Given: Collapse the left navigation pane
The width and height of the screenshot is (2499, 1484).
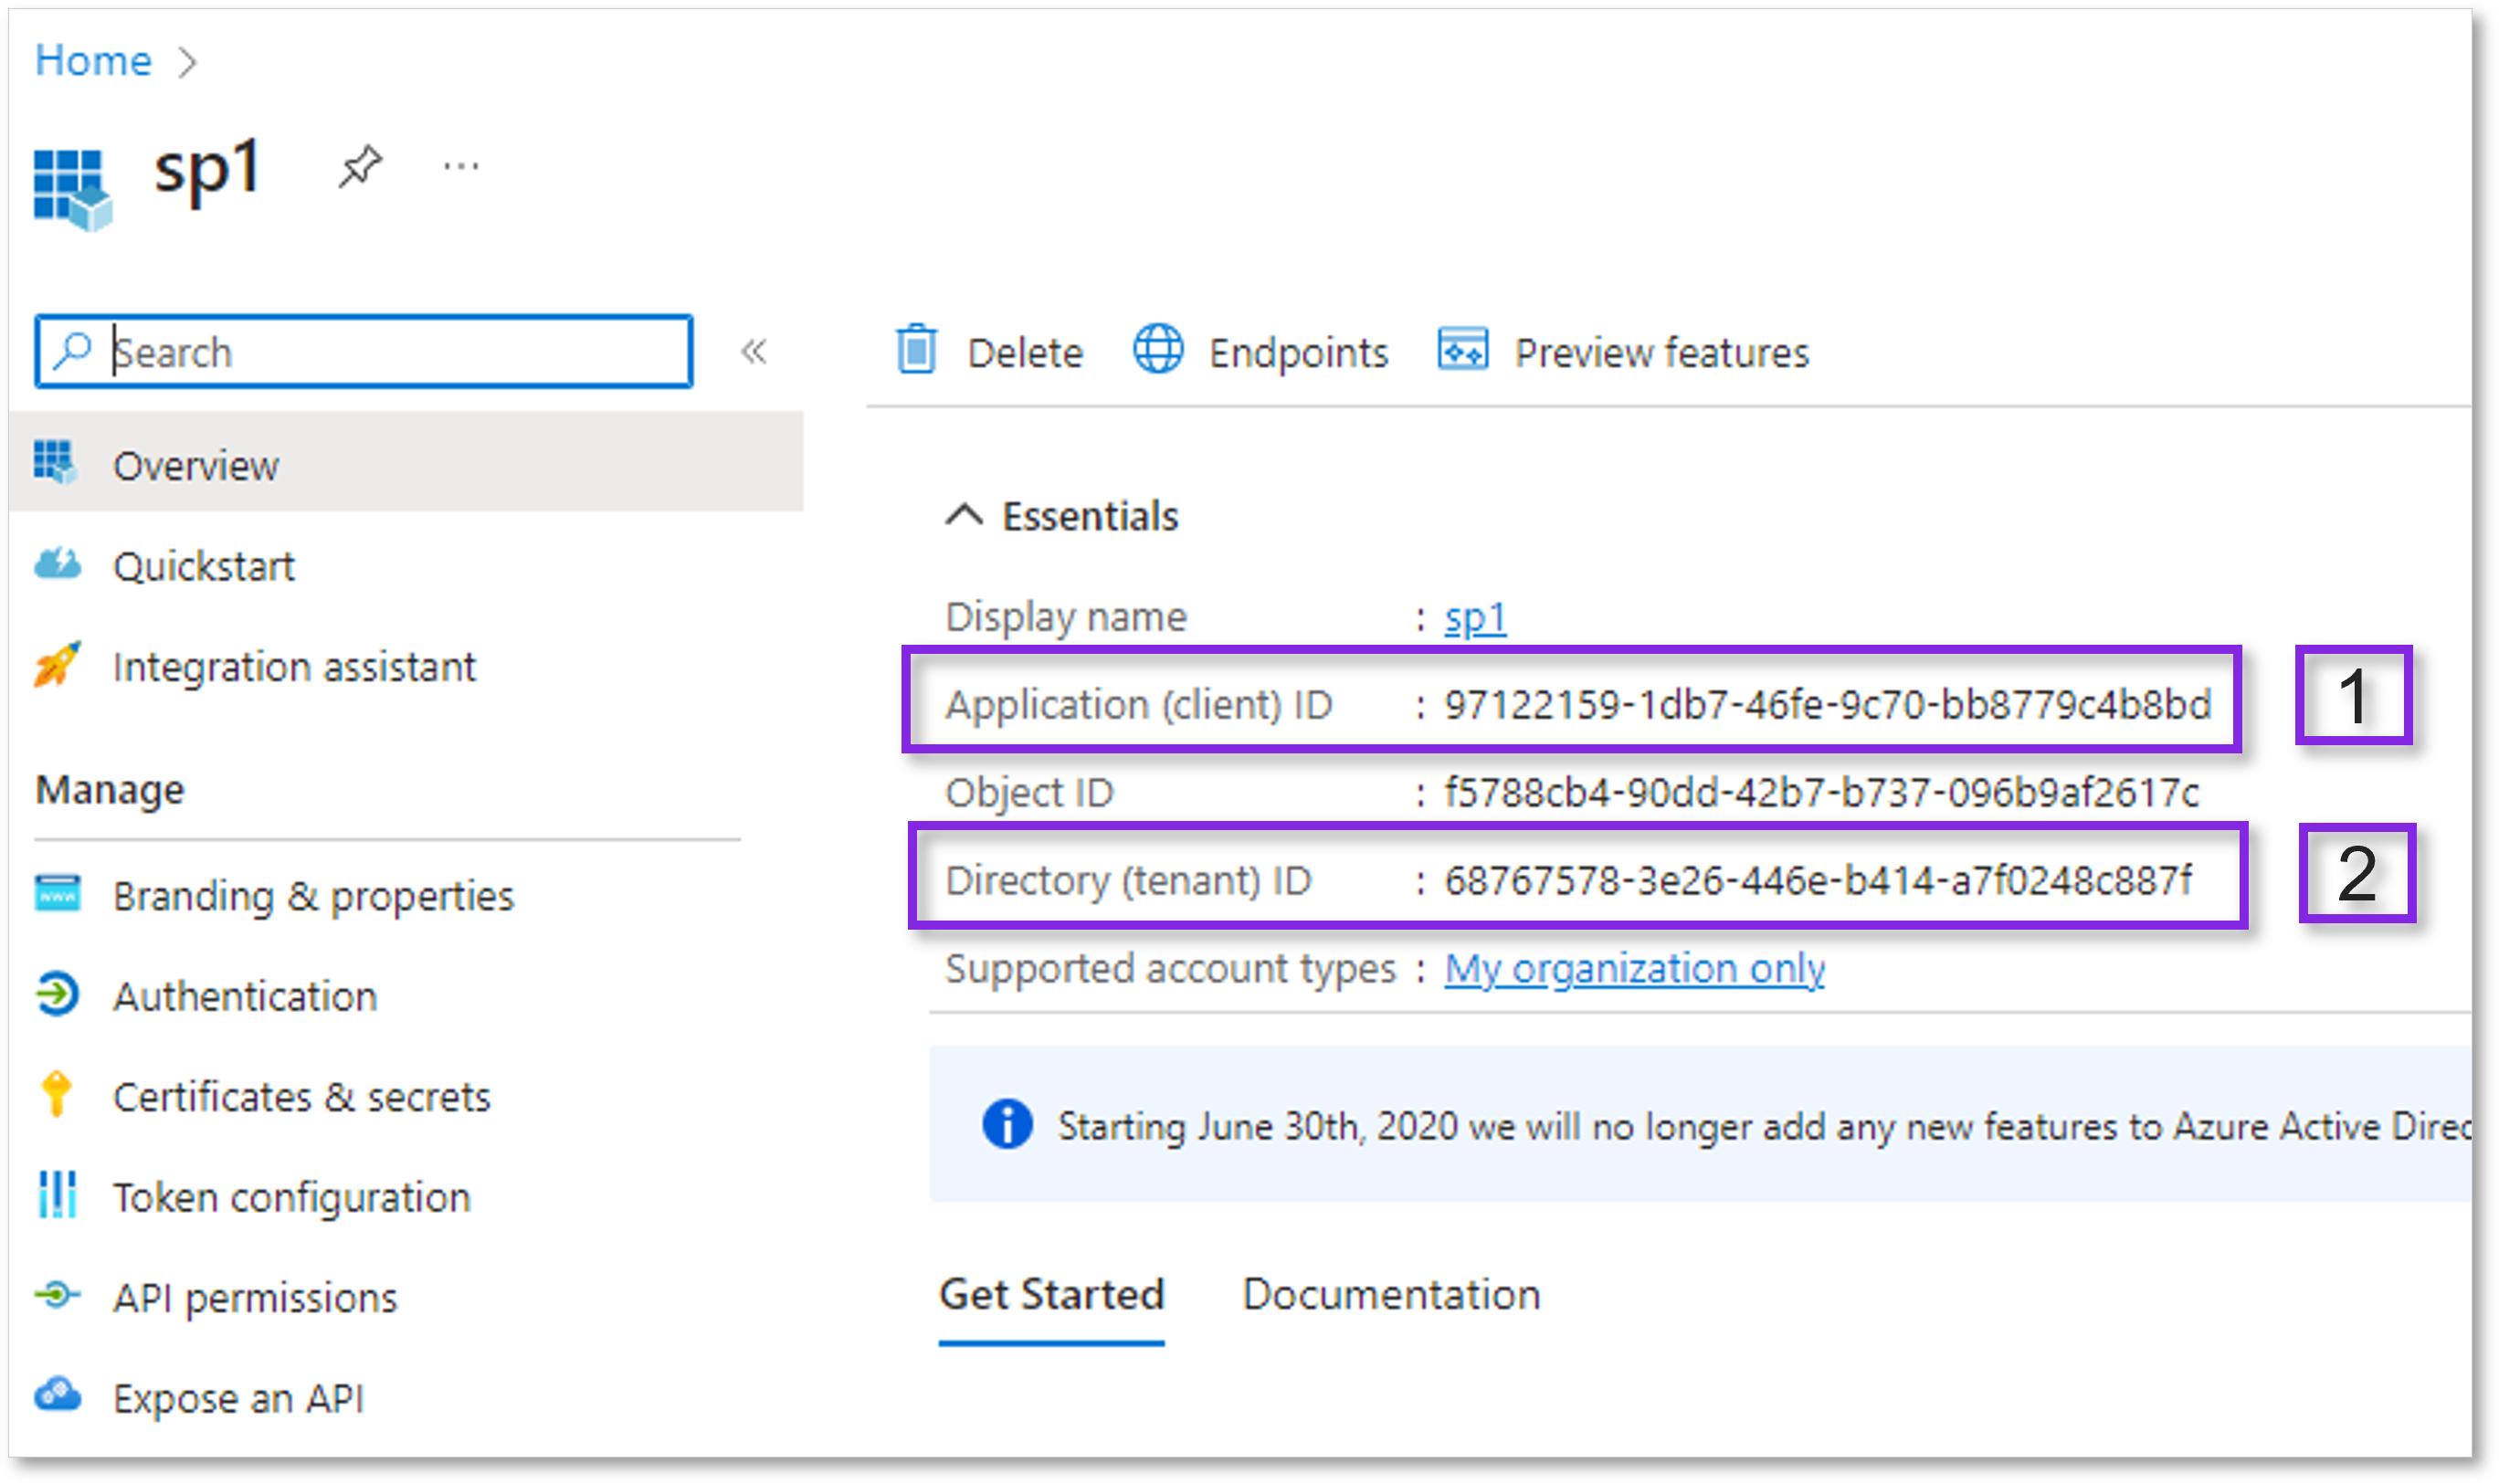Looking at the screenshot, I should point(756,350).
